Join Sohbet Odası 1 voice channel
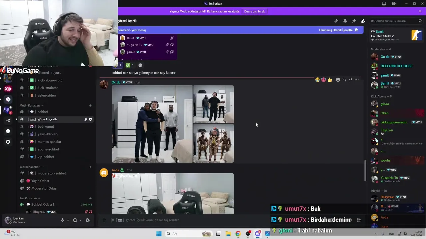The width and height of the screenshot is (426, 239). coord(56,205)
